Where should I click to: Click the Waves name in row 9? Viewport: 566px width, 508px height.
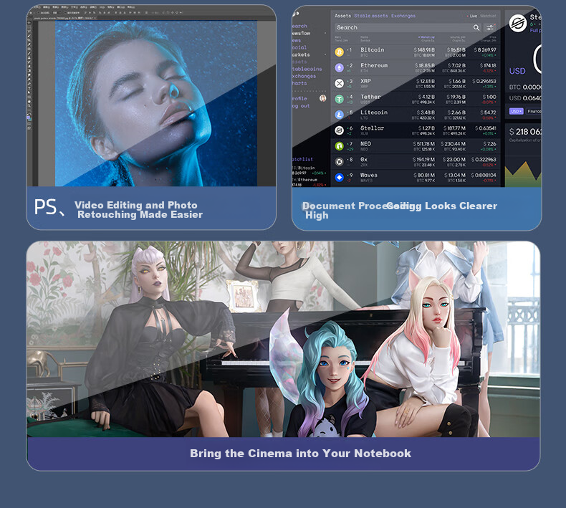point(368,175)
